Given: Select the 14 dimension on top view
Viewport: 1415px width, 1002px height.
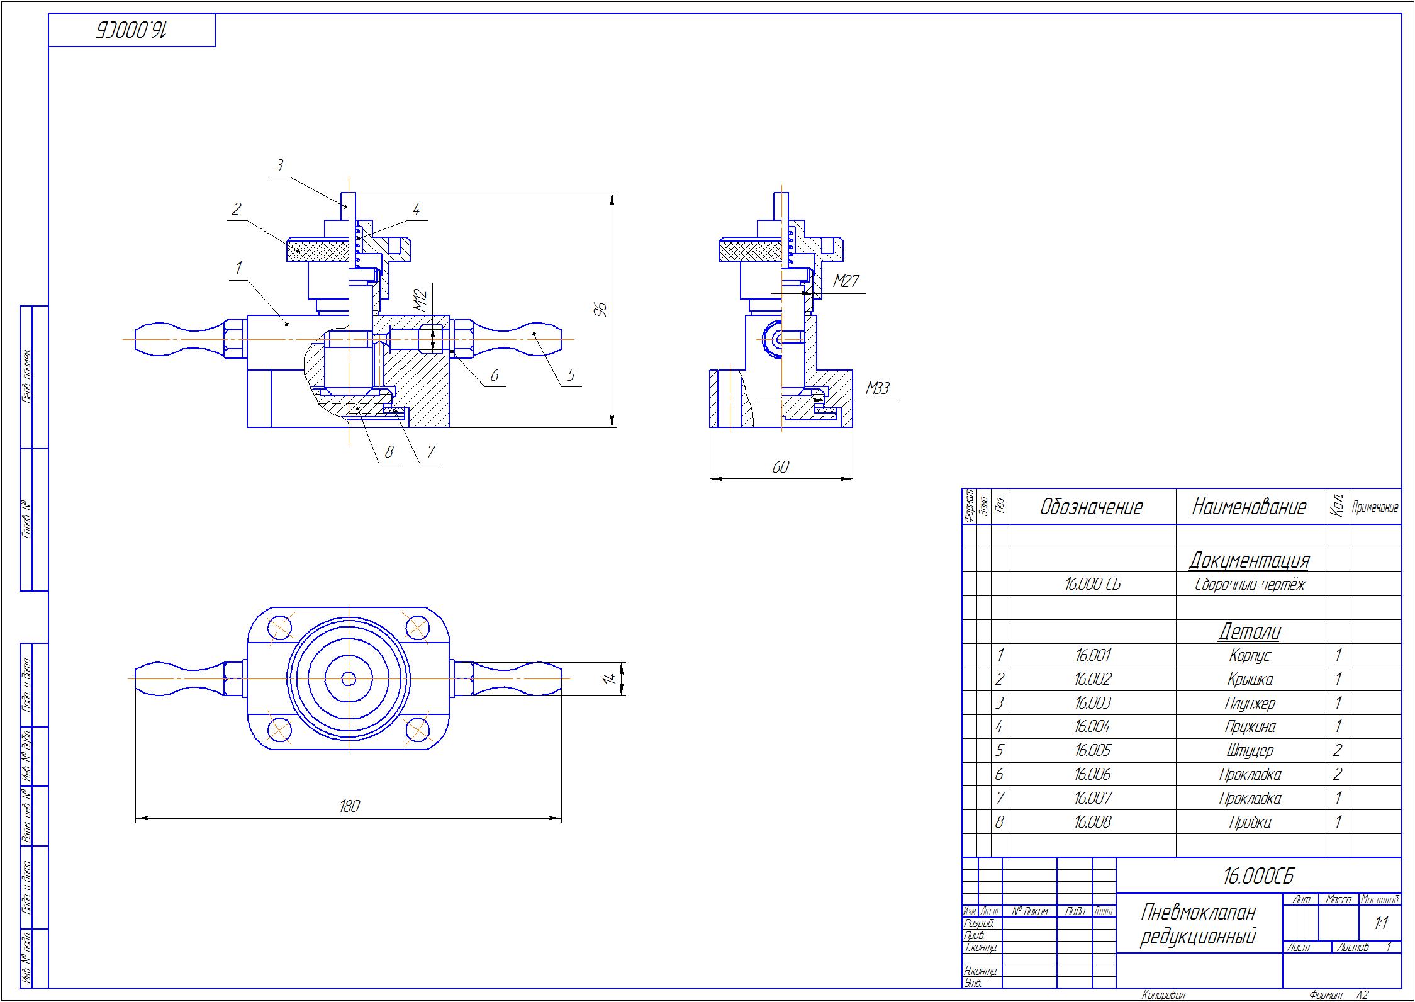Looking at the screenshot, I should (x=608, y=678).
